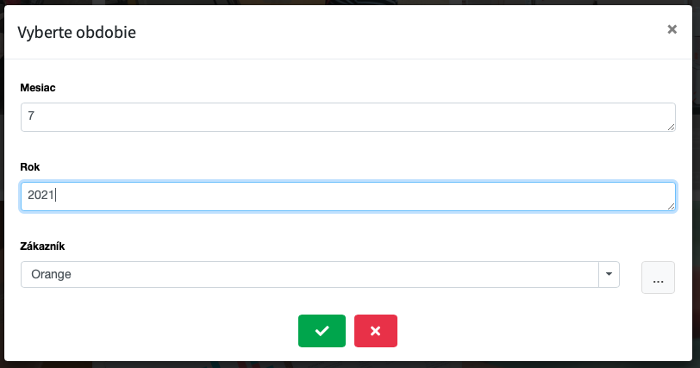The width and height of the screenshot is (700, 368).
Task: Focus the Mesiac text area
Action: (x=345, y=117)
